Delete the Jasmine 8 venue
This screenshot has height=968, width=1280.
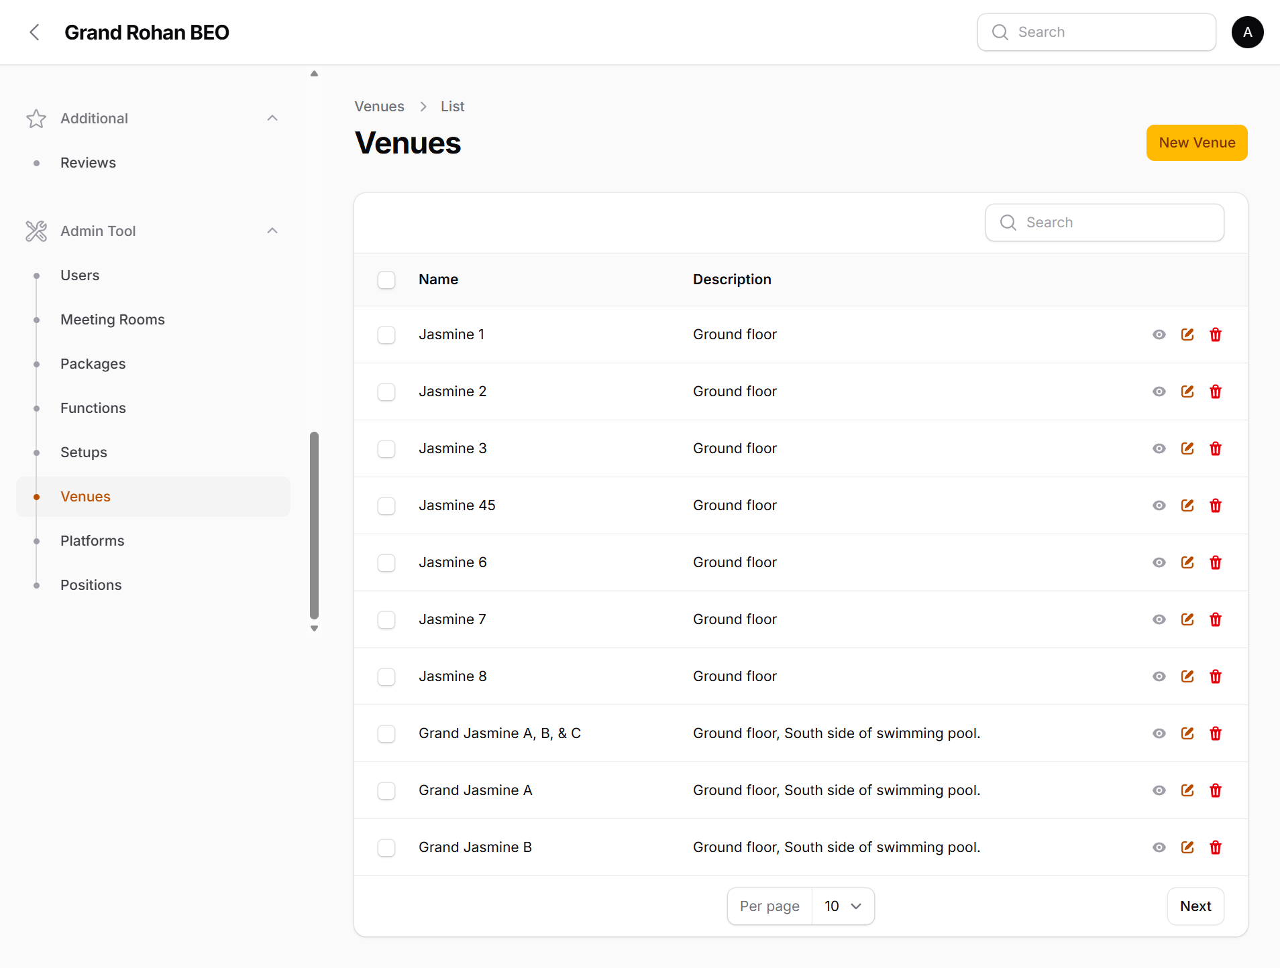(x=1215, y=676)
